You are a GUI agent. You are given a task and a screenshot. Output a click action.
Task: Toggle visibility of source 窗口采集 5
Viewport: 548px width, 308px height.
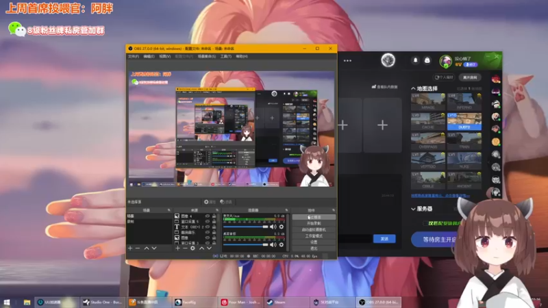tap(208, 221)
